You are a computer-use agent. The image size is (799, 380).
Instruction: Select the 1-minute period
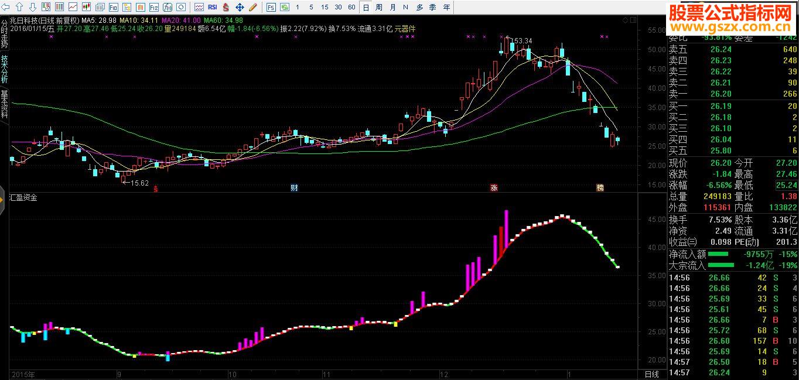click(297, 7)
